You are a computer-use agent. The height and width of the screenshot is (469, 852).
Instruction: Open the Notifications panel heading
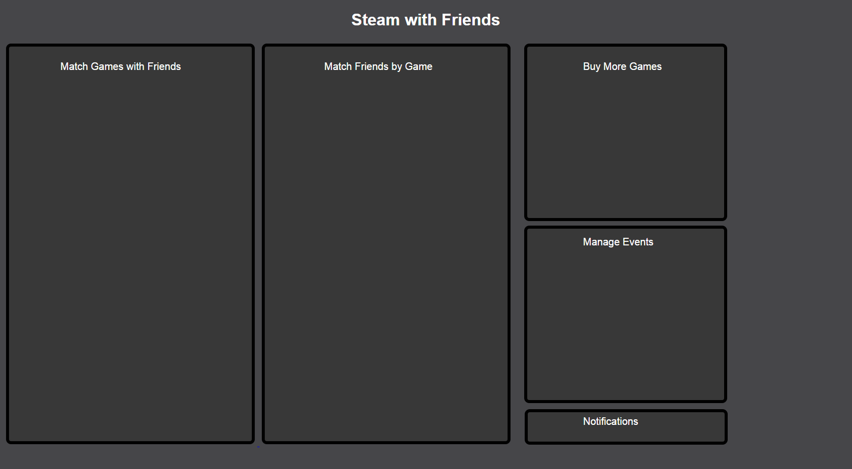click(610, 421)
